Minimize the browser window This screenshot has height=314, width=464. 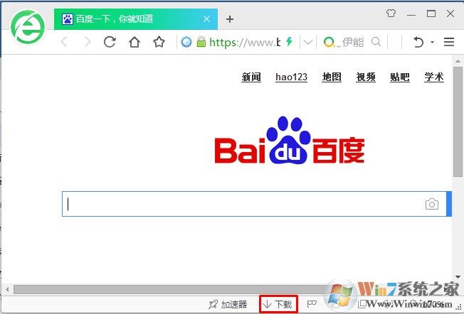[x=411, y=14]
